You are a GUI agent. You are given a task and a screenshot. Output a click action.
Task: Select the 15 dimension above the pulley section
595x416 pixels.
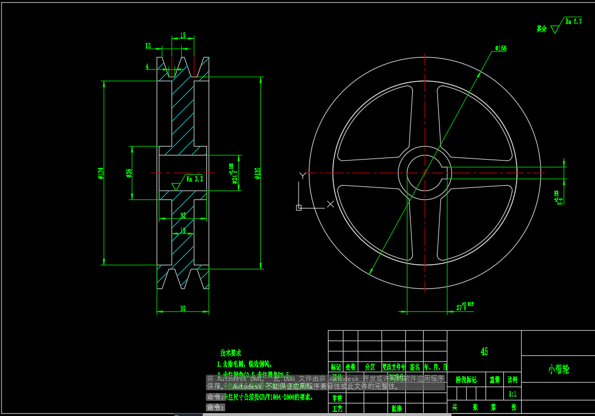tap(183, 35)
